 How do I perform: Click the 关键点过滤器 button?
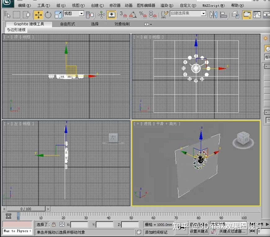coord(232,231)
